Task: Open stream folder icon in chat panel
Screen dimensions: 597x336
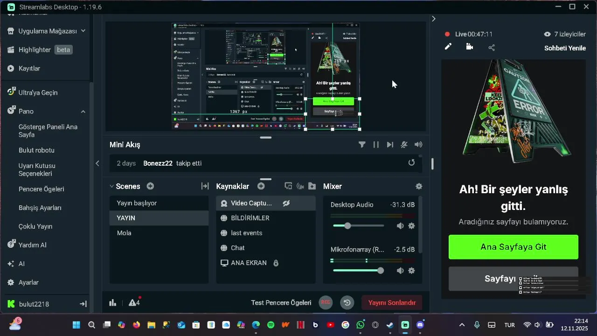Action: (470, 47)
